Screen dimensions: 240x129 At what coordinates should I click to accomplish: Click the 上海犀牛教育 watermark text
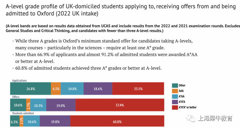[215, 118]
